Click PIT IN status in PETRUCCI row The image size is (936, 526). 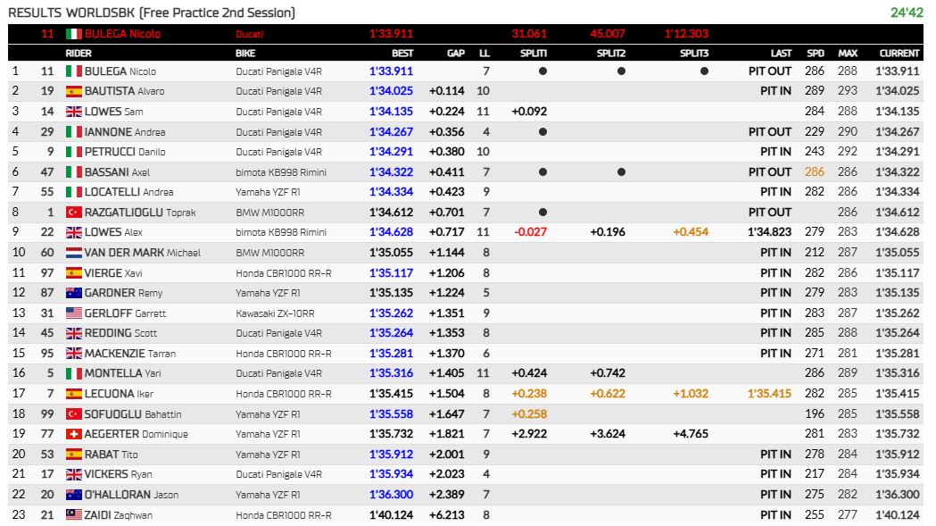[776, 152]
